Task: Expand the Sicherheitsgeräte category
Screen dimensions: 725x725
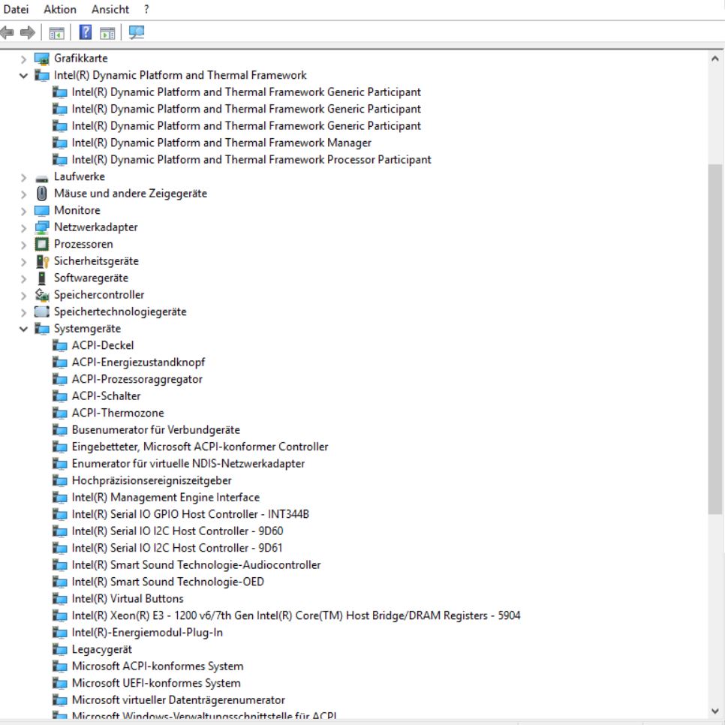Action: [23, 262]
